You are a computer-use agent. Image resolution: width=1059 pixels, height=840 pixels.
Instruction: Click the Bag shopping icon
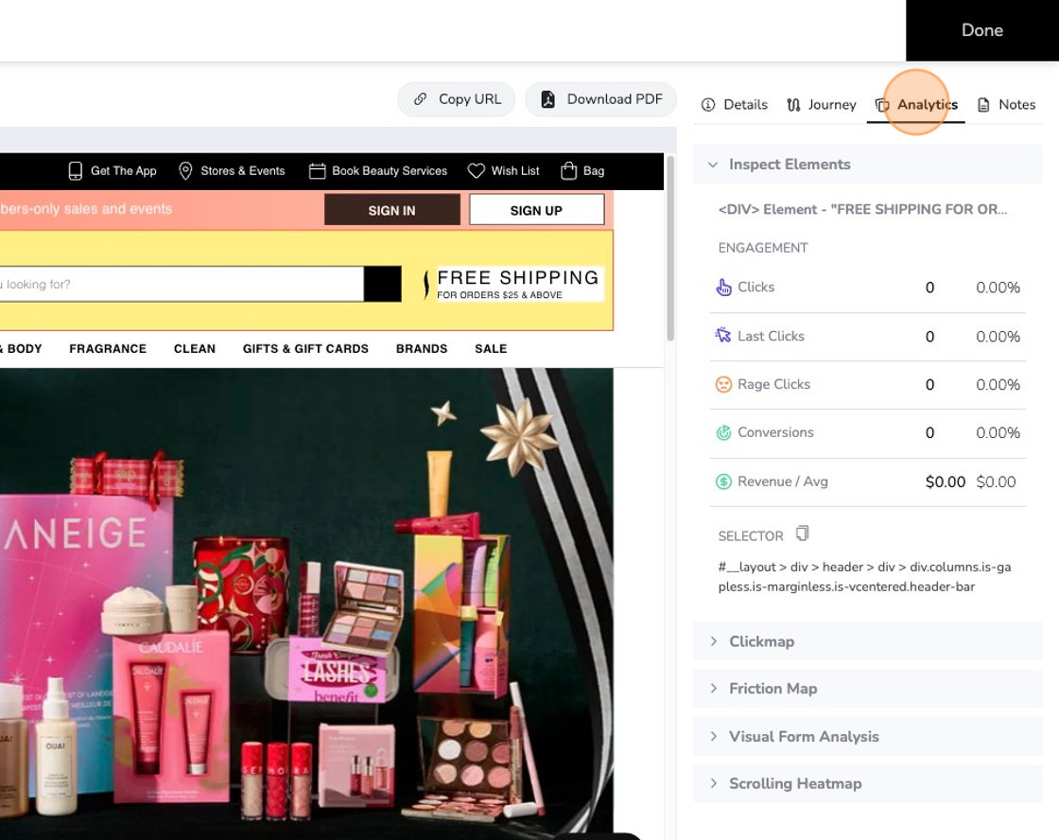click(568, 171)
